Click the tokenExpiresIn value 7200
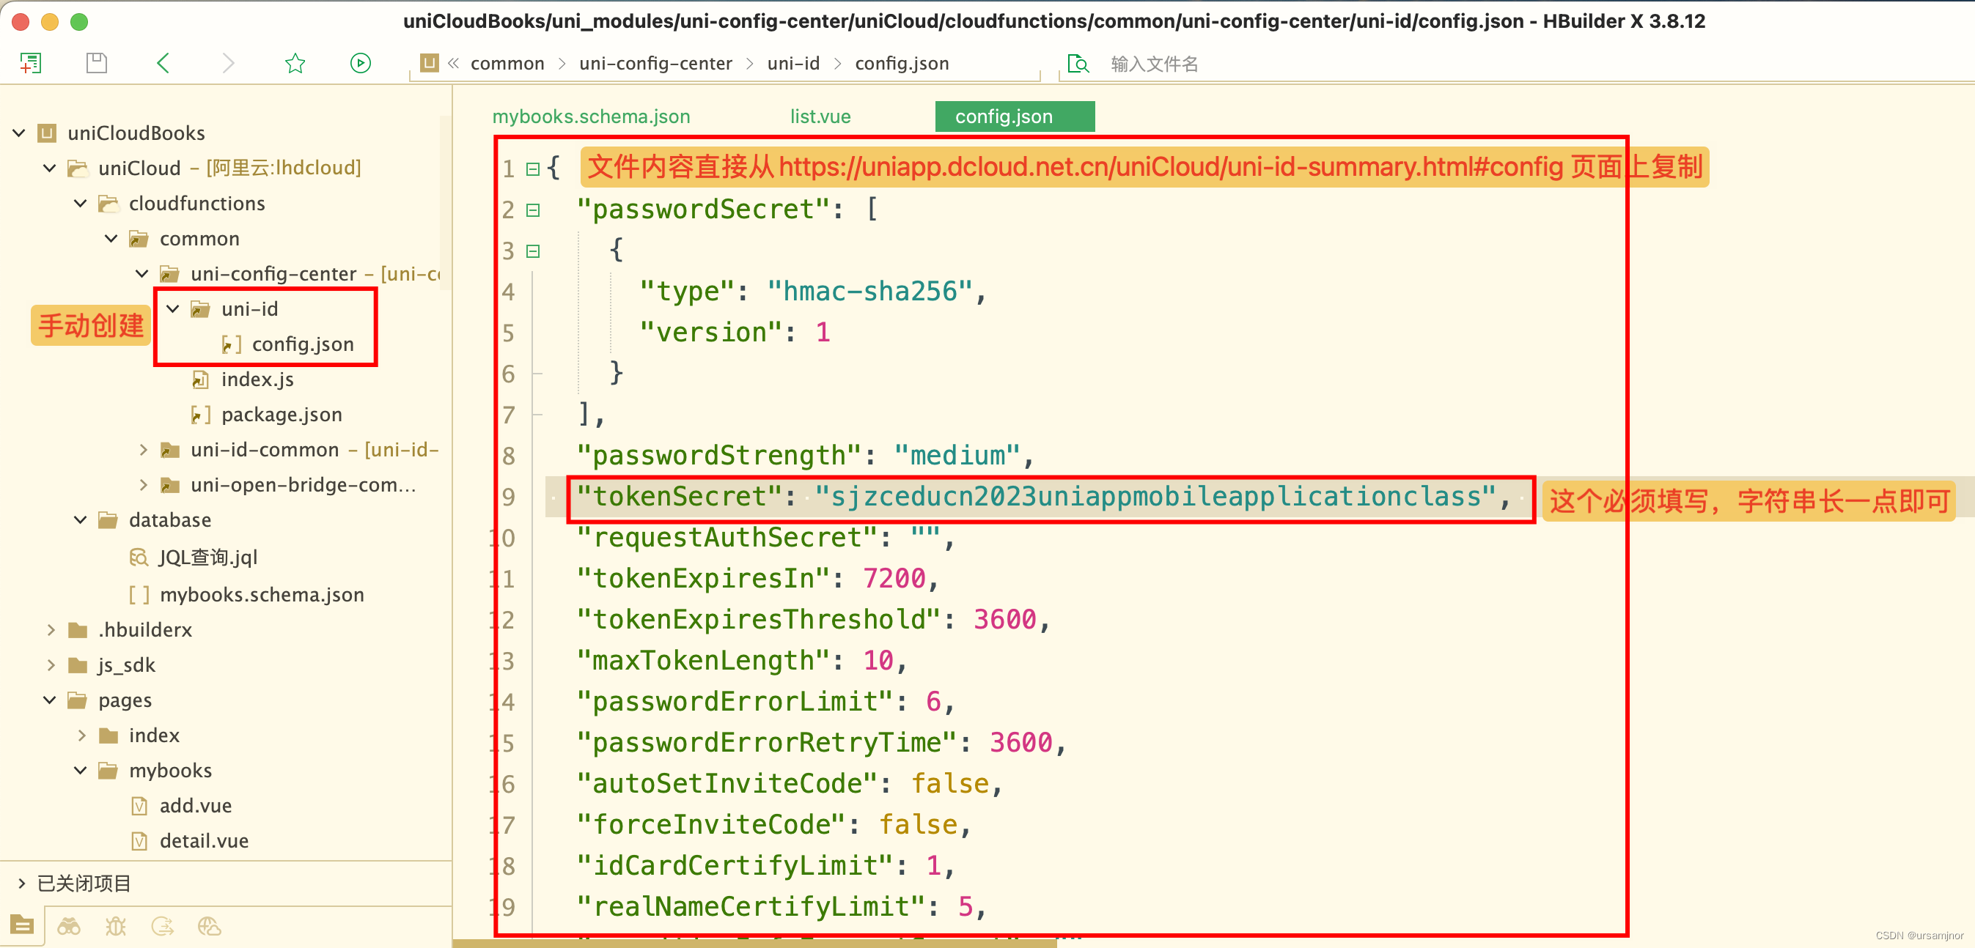The height and width of the screenshot is (948, 1975). tap(894, 579)
